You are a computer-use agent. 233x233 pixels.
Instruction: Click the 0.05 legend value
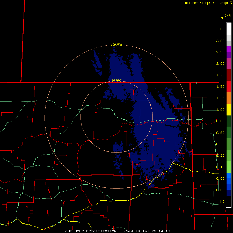coord(220,178)
